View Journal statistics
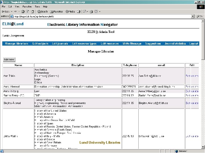The height and width of the screenshot is (153, 205). pyautogui.click(x=175, y=44)
